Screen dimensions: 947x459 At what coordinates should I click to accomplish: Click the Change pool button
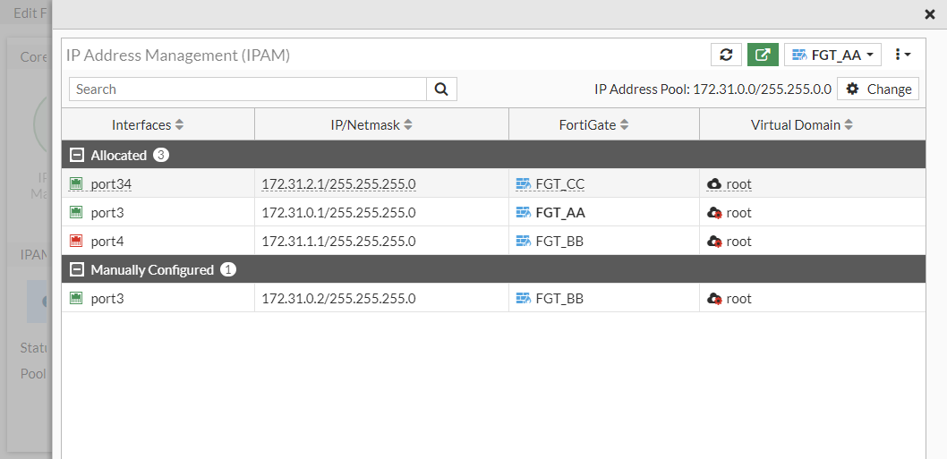pos(878,89)
